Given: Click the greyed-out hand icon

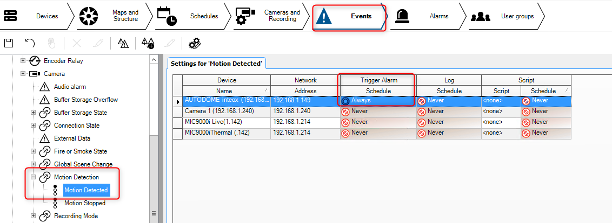Looking at the screenshot, I should [51, 43].
